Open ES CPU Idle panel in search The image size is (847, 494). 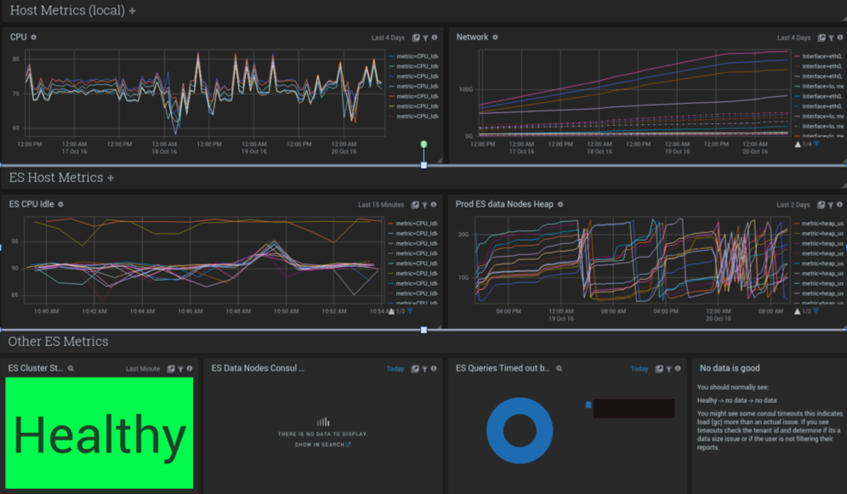point(415,205)
